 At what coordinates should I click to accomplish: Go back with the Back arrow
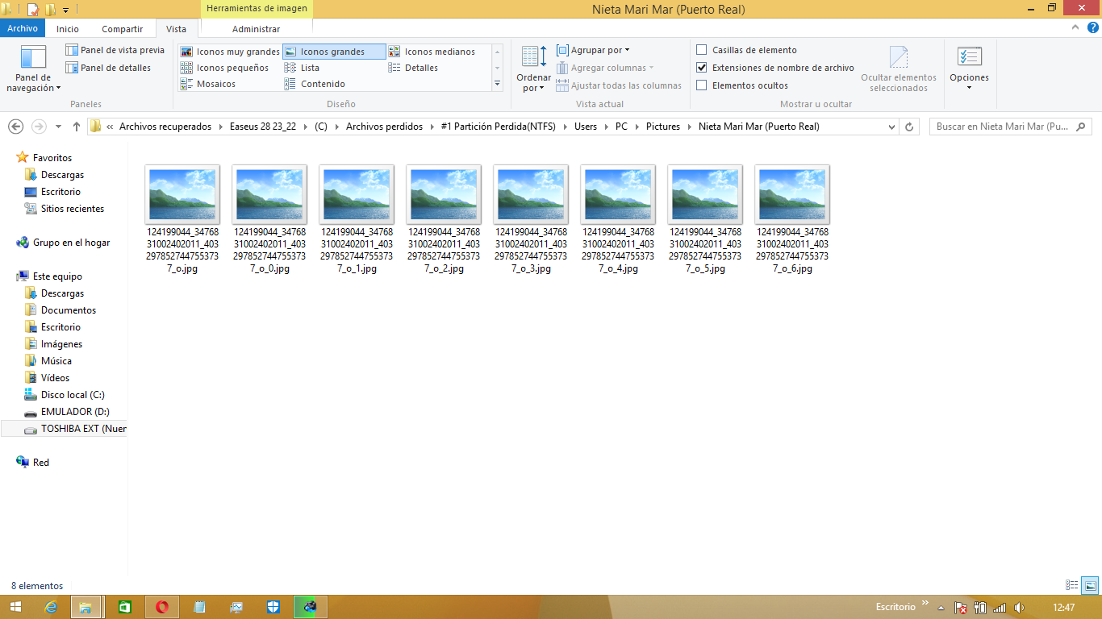click(x=15, y=127)
